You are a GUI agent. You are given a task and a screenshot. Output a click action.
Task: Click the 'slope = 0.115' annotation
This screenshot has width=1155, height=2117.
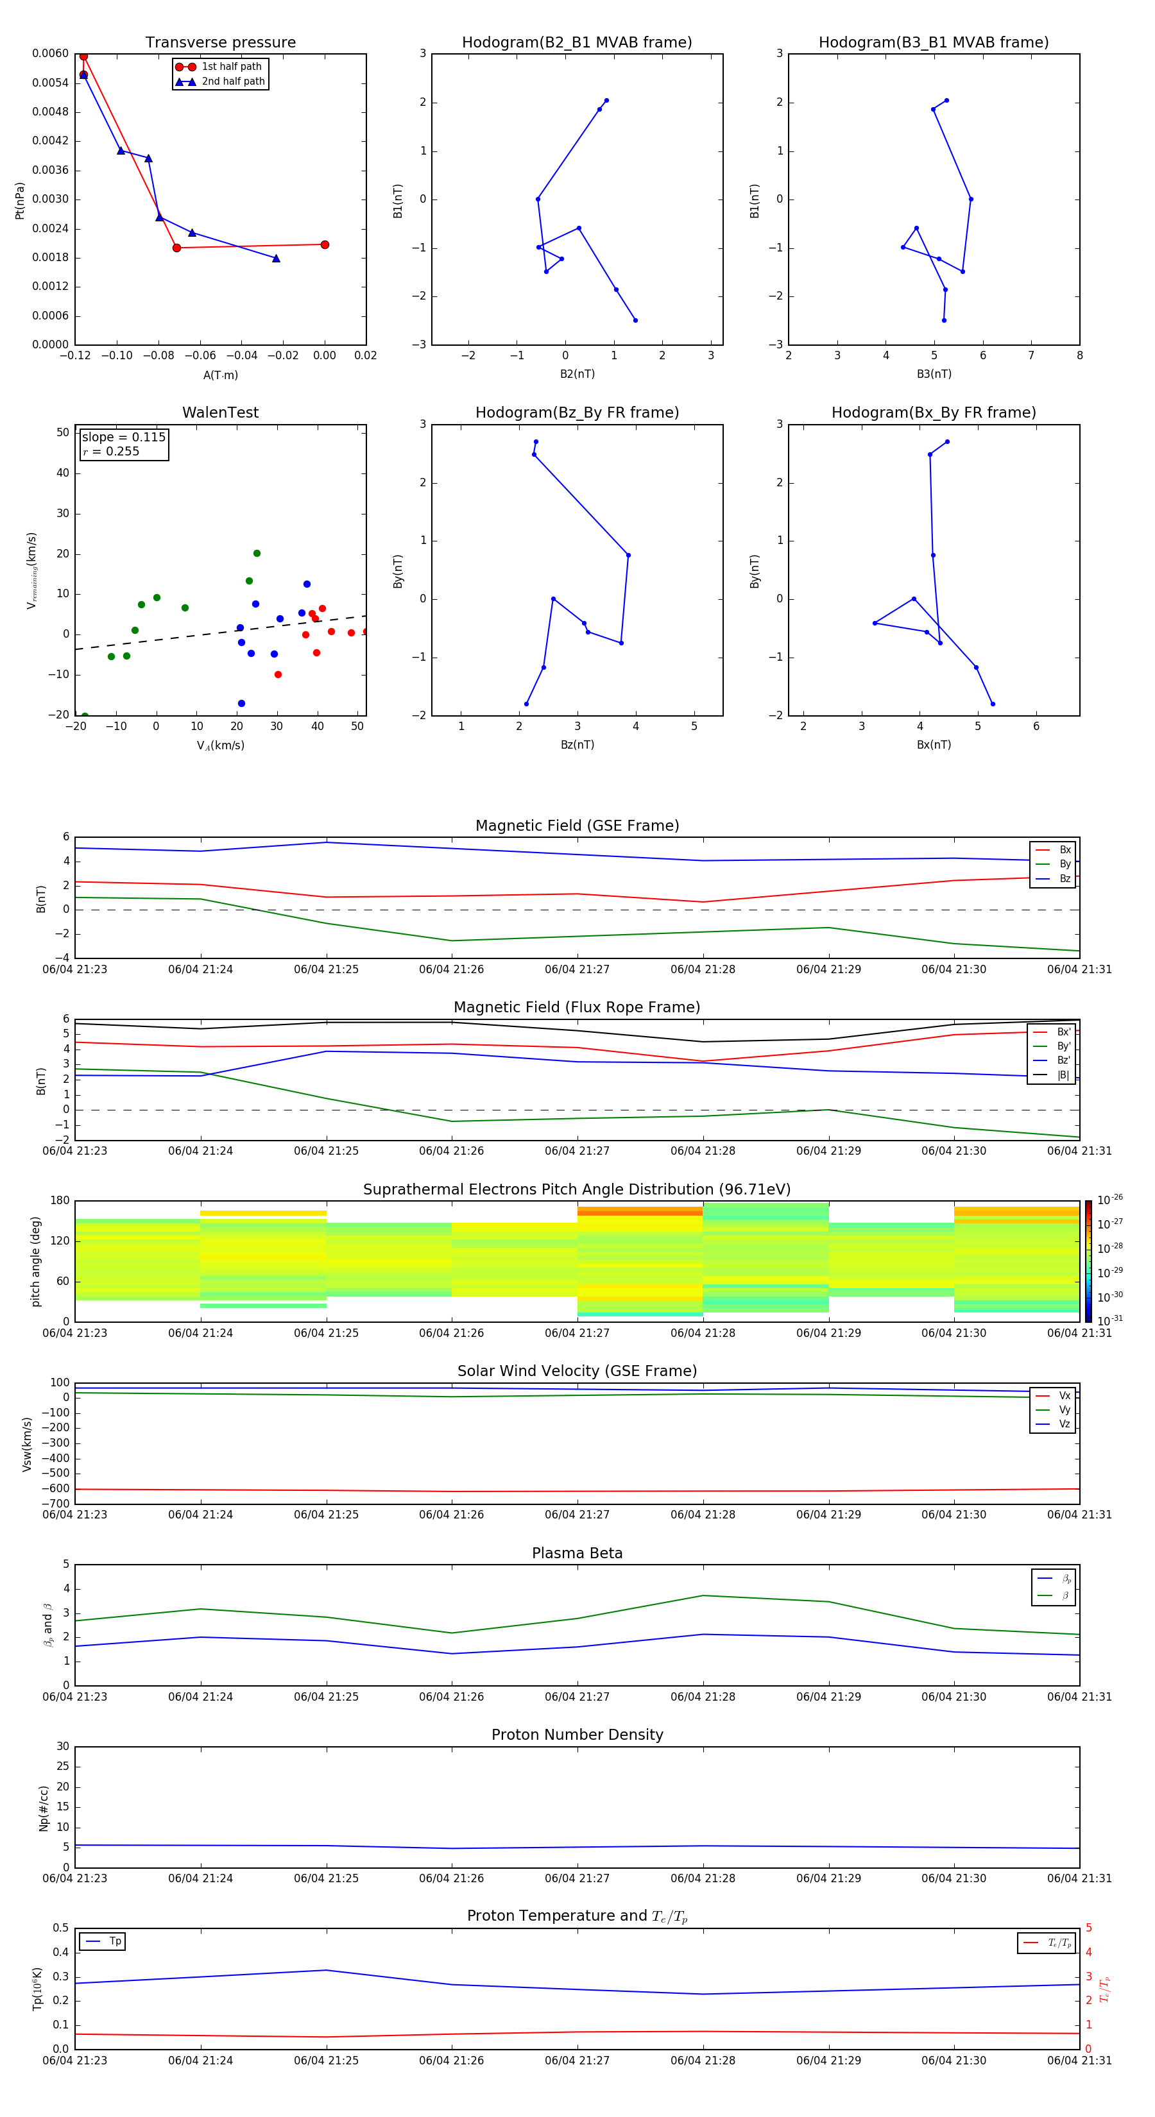[123, 438]
